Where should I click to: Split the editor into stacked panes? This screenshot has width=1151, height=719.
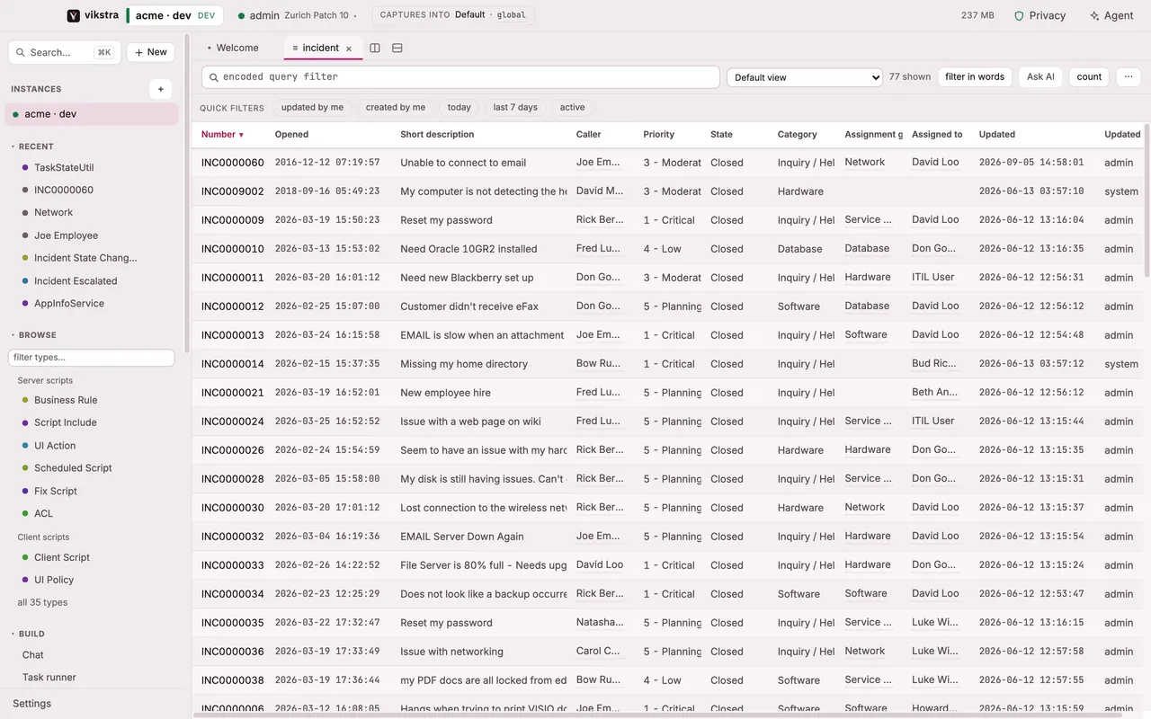coord(397,48)
